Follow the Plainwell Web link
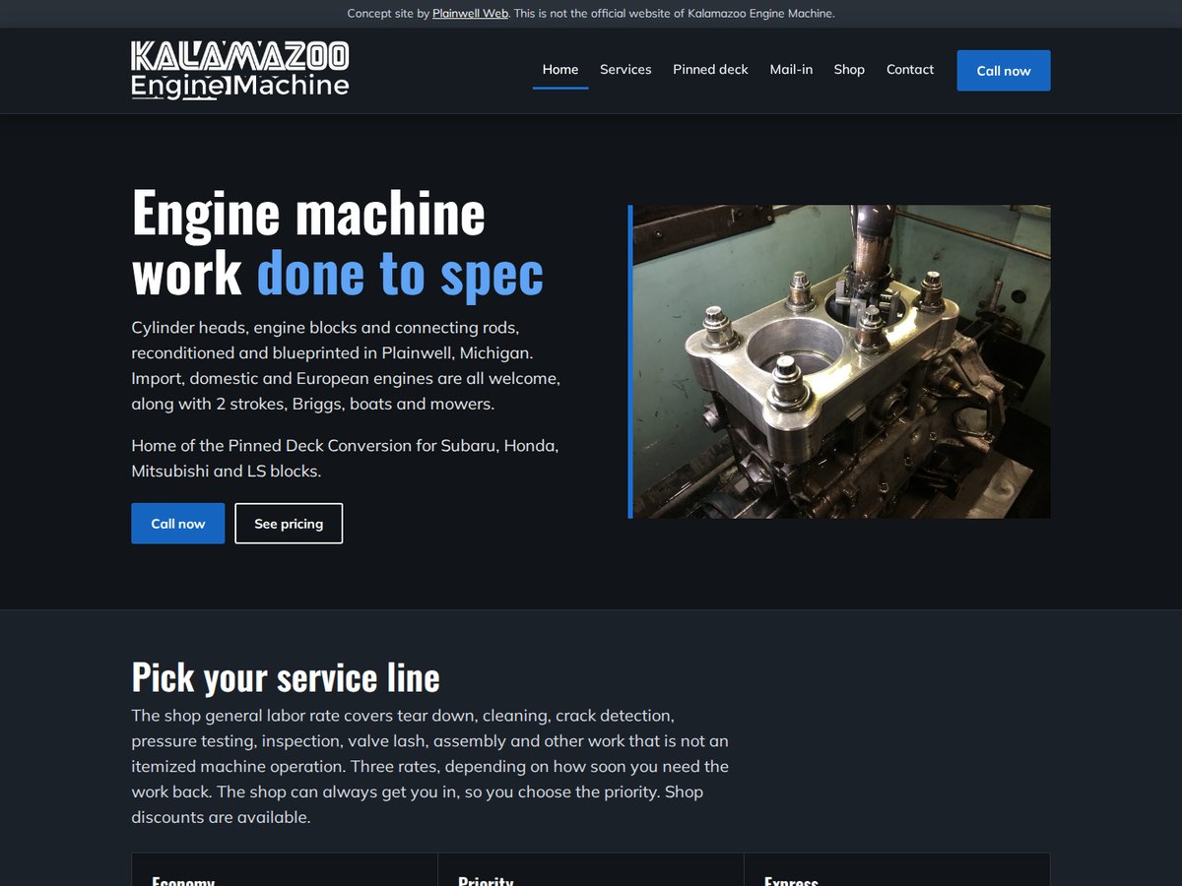The image size is (1182, 886). [470, 14]
